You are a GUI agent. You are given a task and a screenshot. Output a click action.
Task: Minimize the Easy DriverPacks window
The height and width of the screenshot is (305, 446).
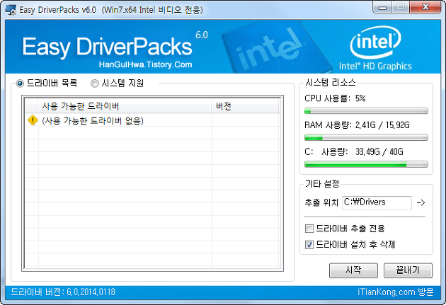382,7
